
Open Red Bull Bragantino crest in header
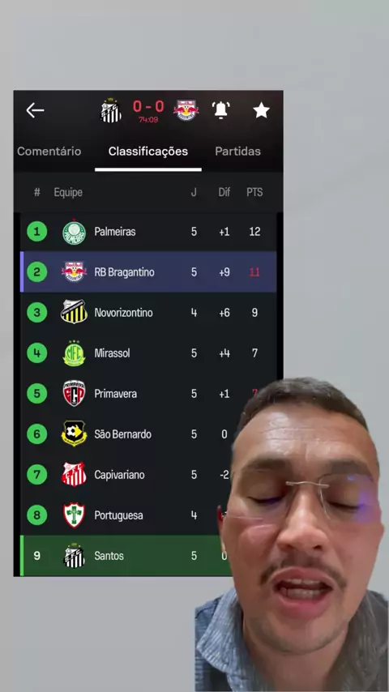point(186,110)
